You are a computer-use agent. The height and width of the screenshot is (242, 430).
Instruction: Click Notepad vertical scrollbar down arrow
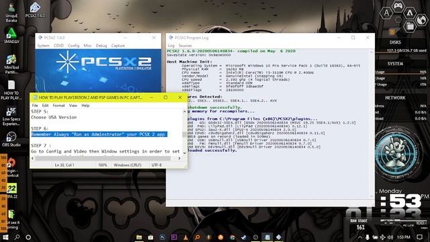185,153
